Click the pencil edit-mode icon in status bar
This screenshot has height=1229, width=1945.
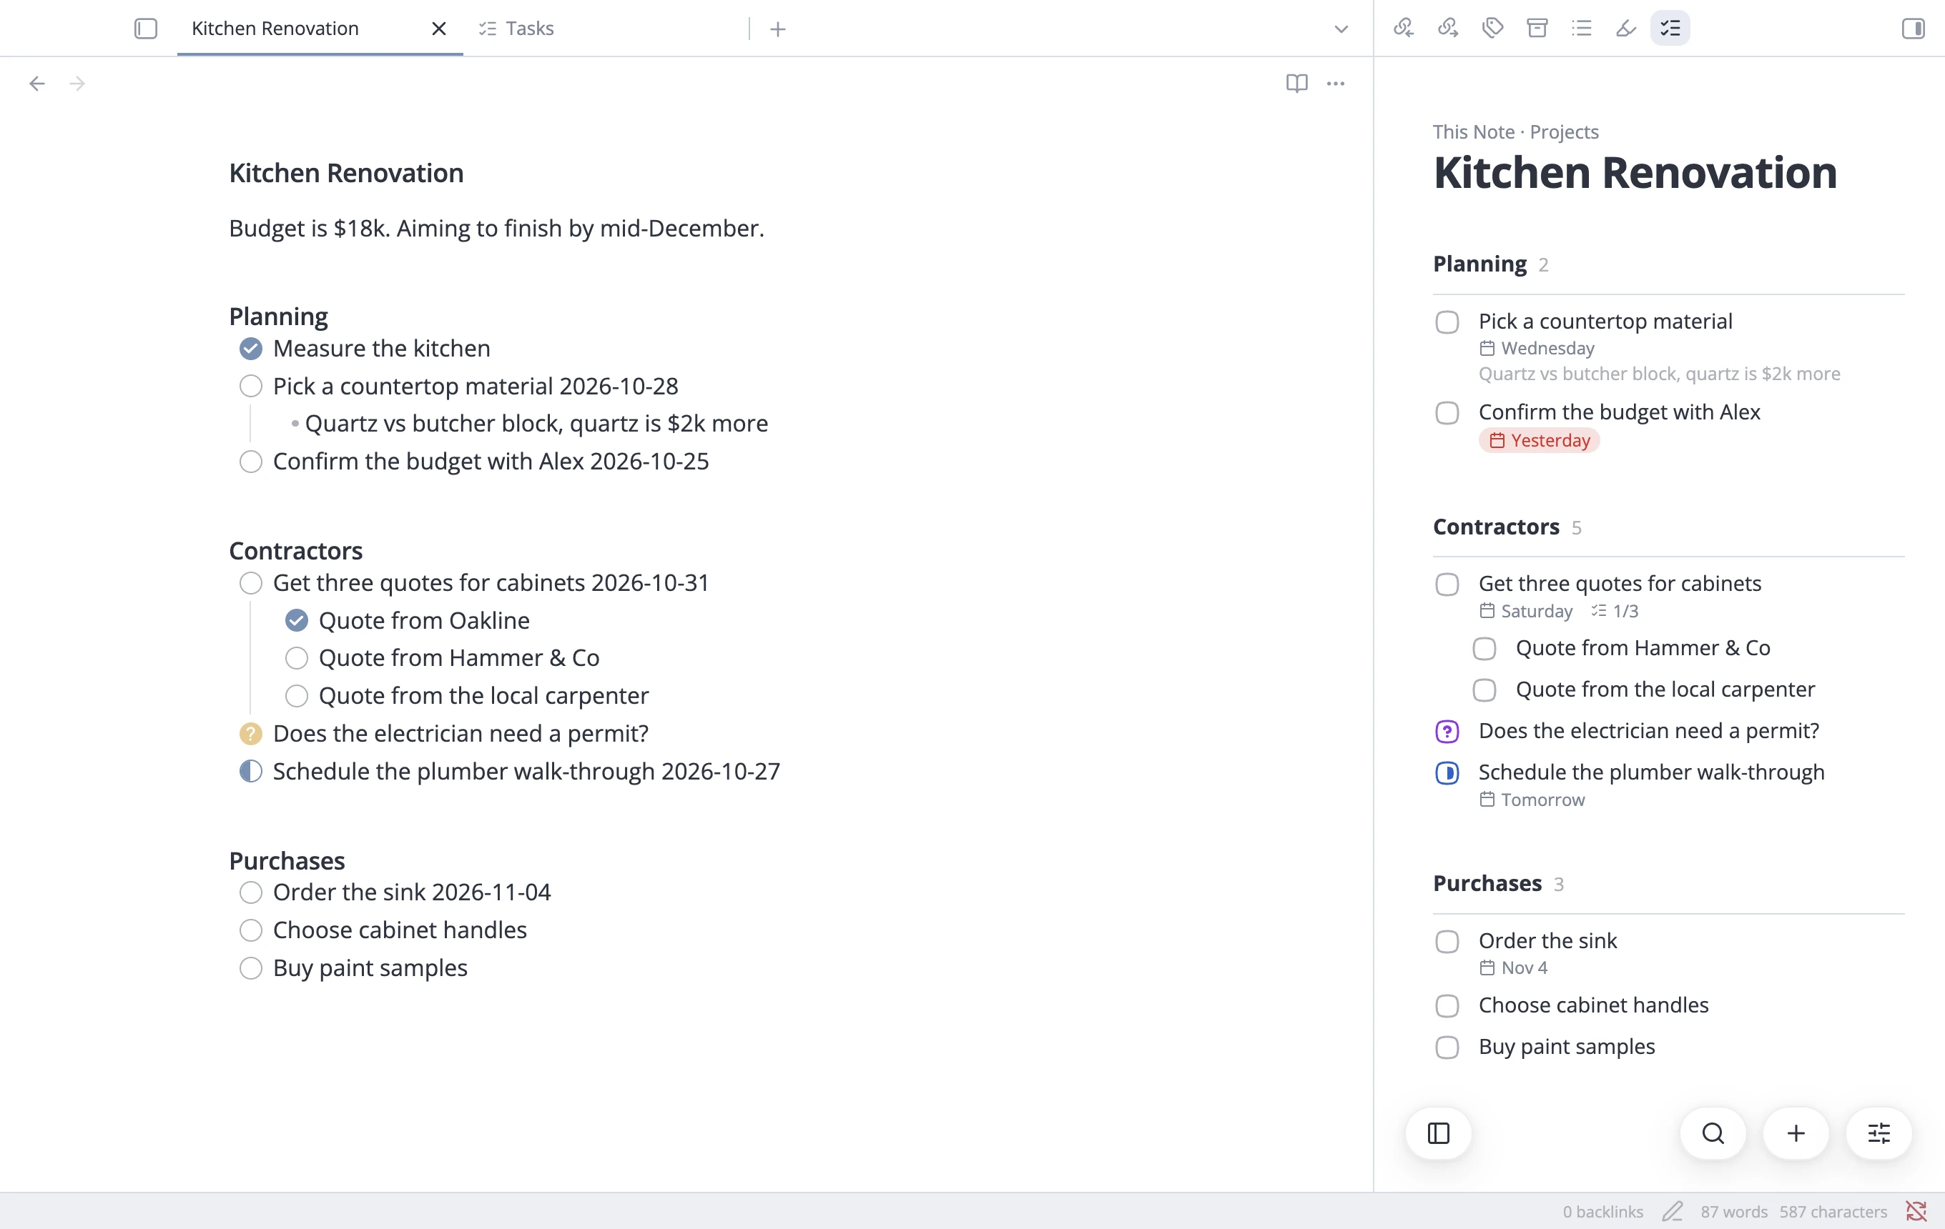click(x=1673, y=1210)
